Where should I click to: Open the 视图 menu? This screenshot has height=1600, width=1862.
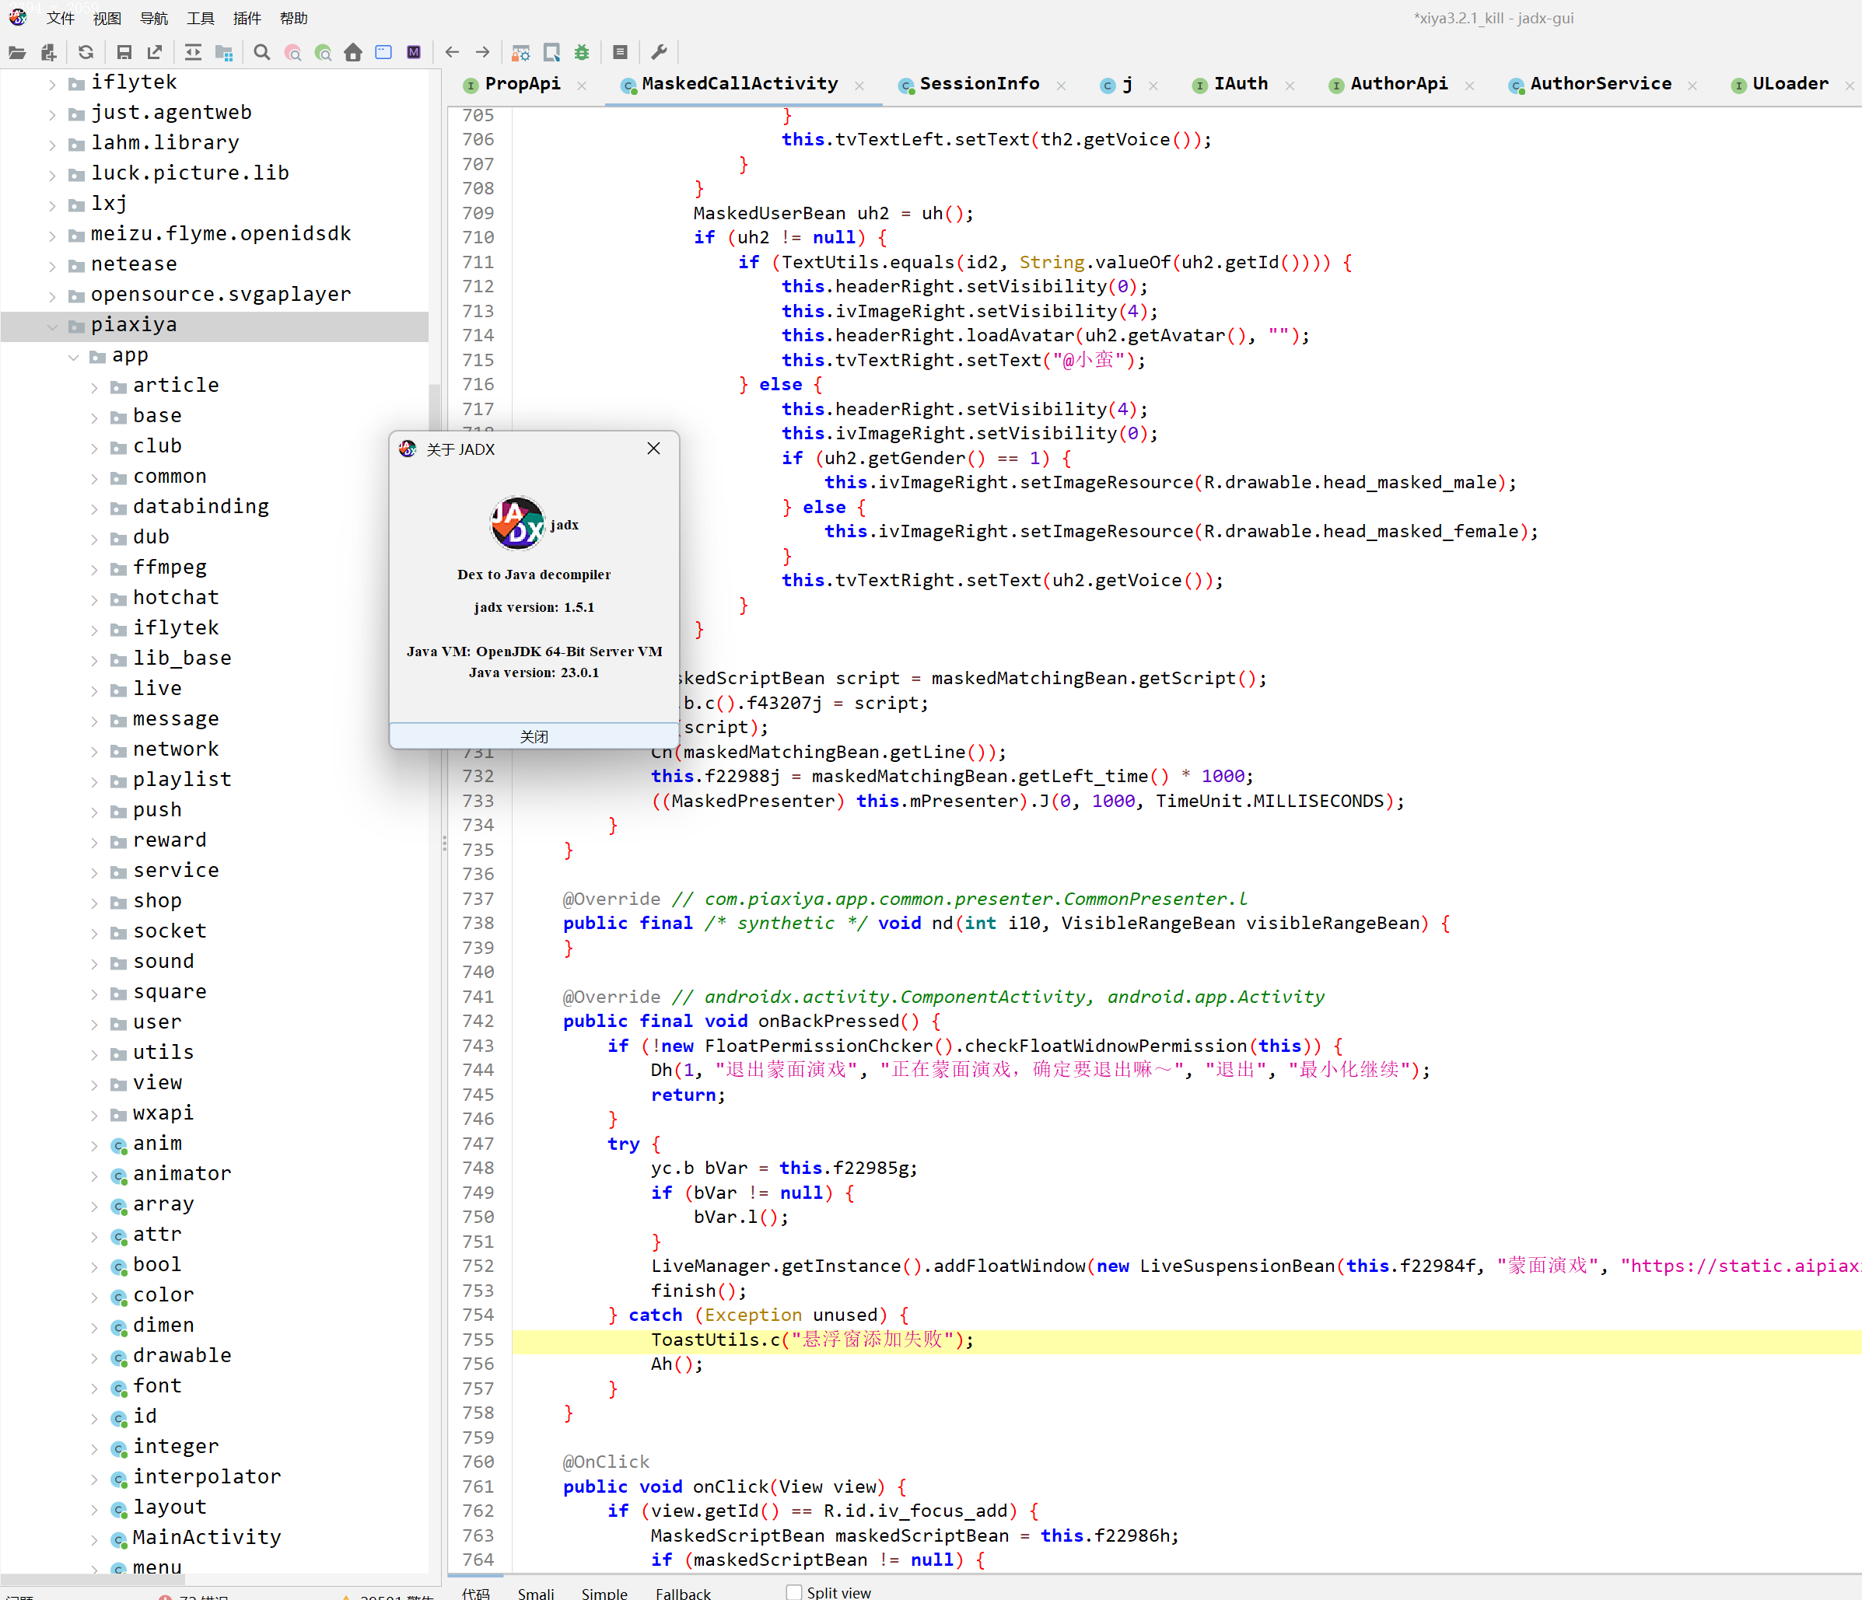coord(107,18)
